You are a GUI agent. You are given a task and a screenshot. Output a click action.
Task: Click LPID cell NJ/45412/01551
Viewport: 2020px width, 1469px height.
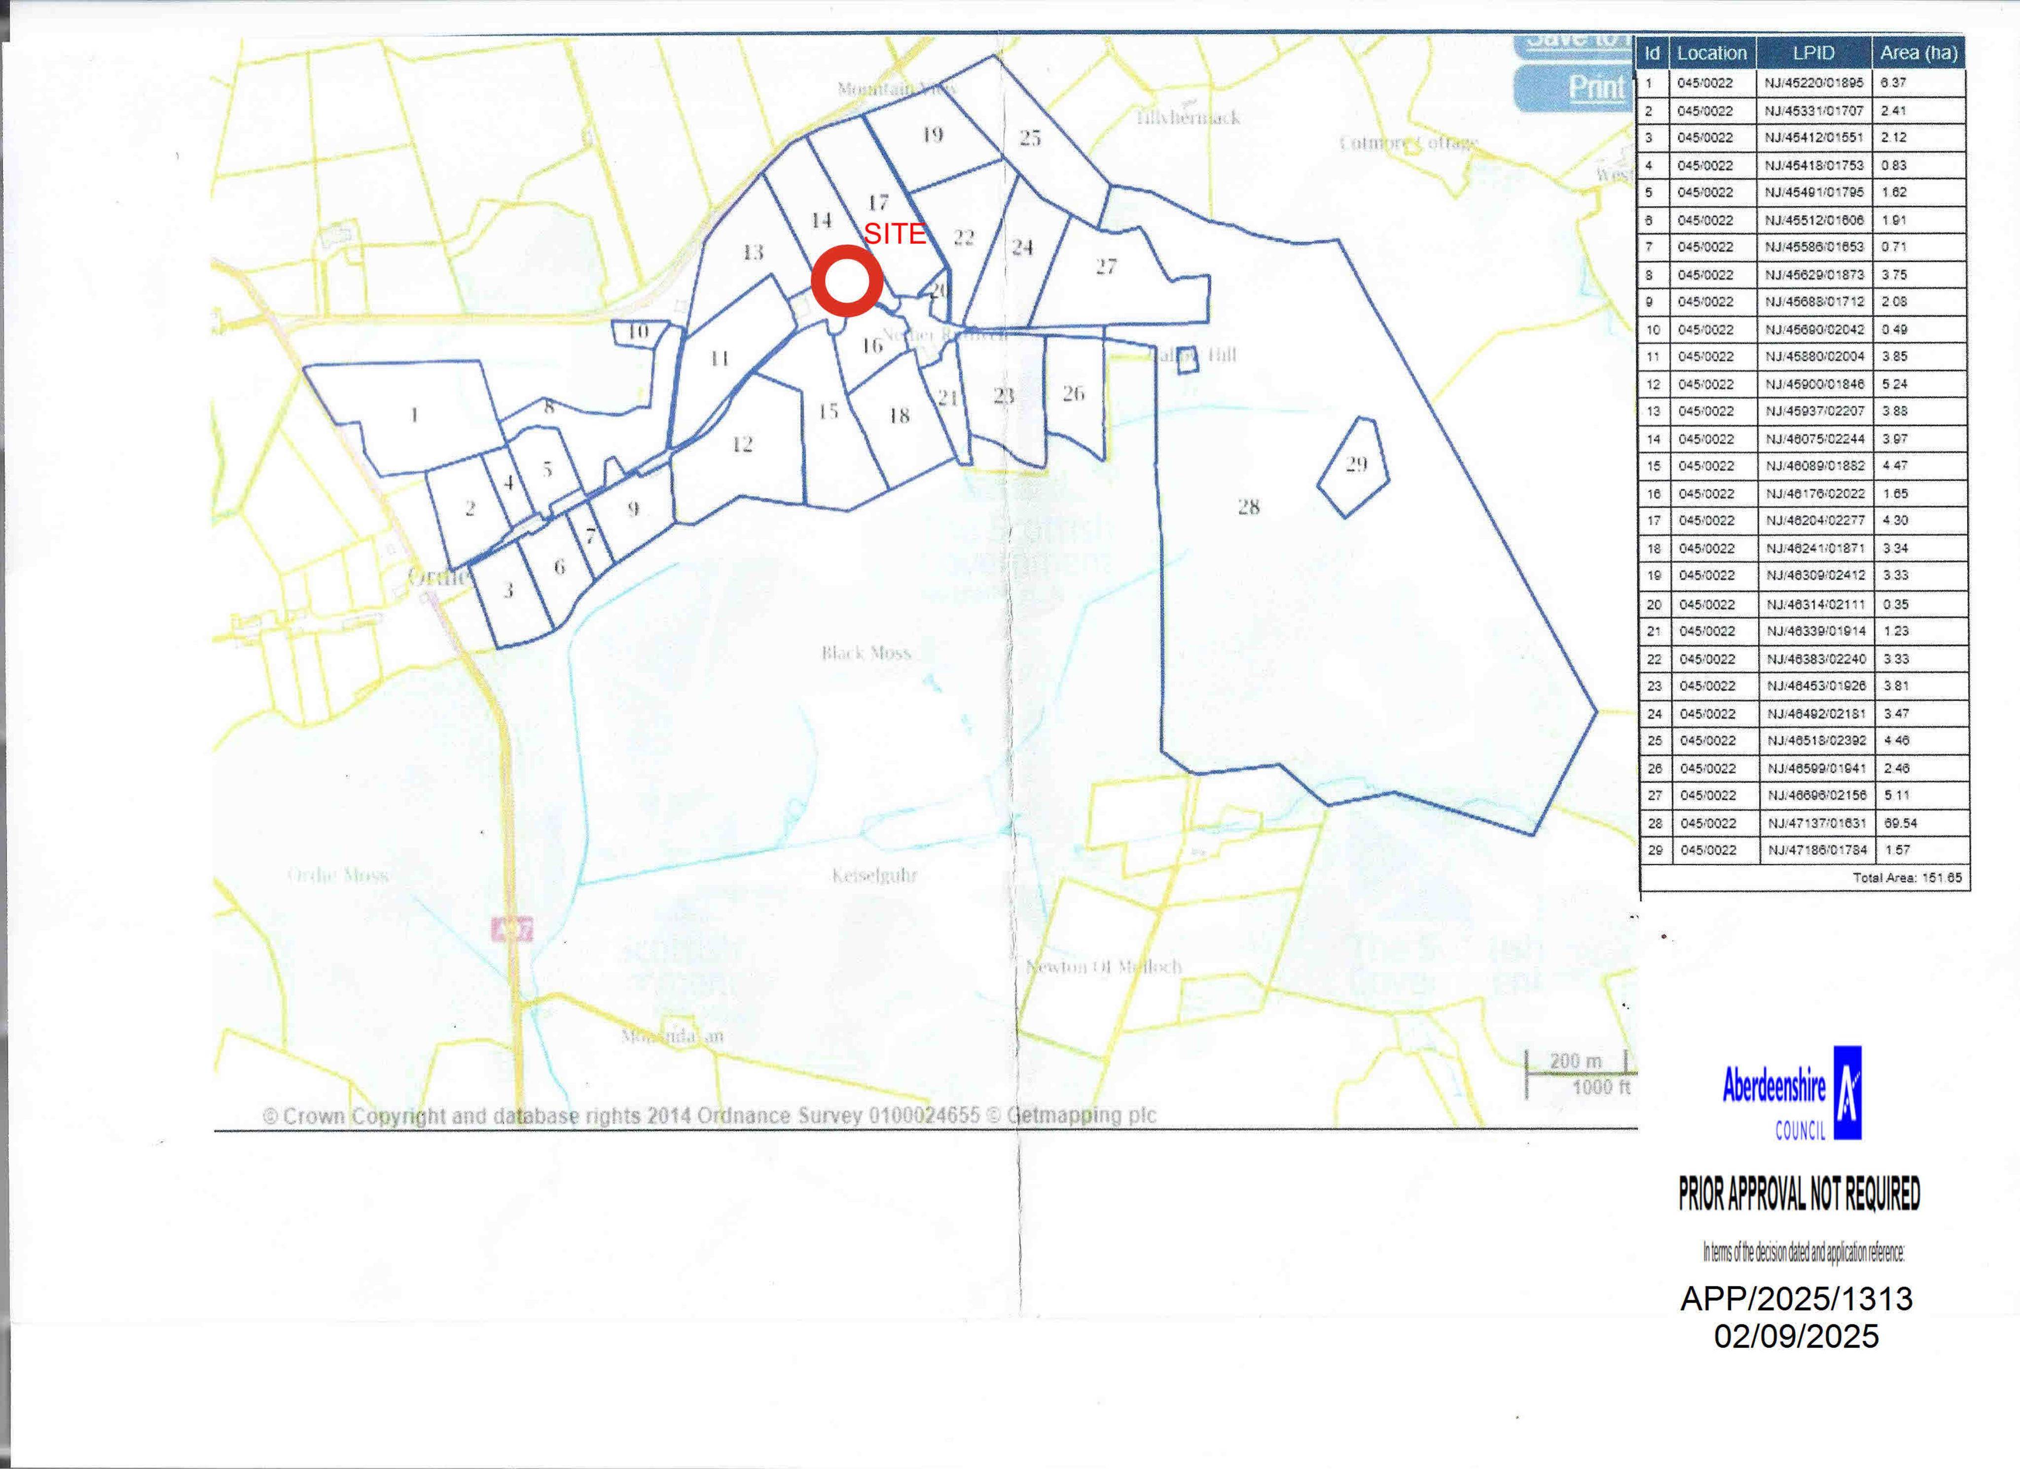[1813, 137]
